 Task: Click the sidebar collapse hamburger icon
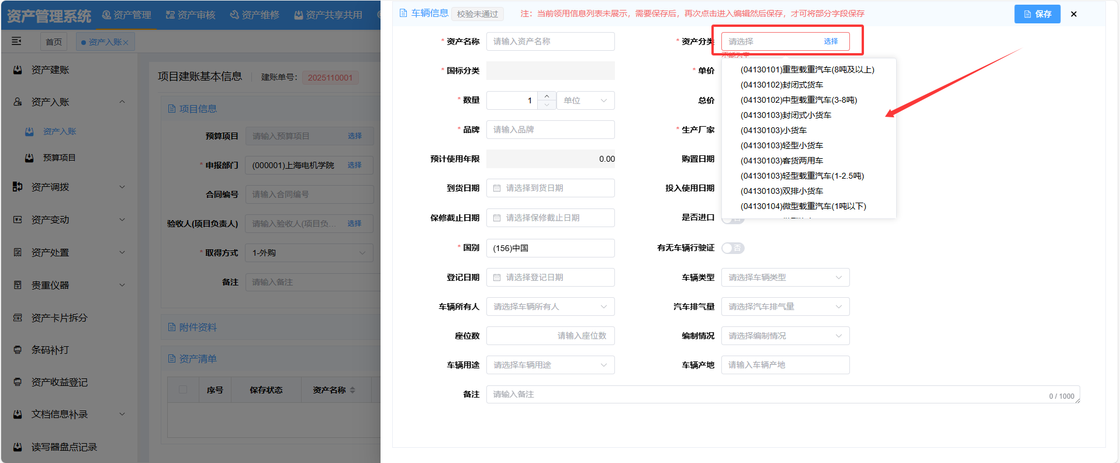(x=16, y=41)
